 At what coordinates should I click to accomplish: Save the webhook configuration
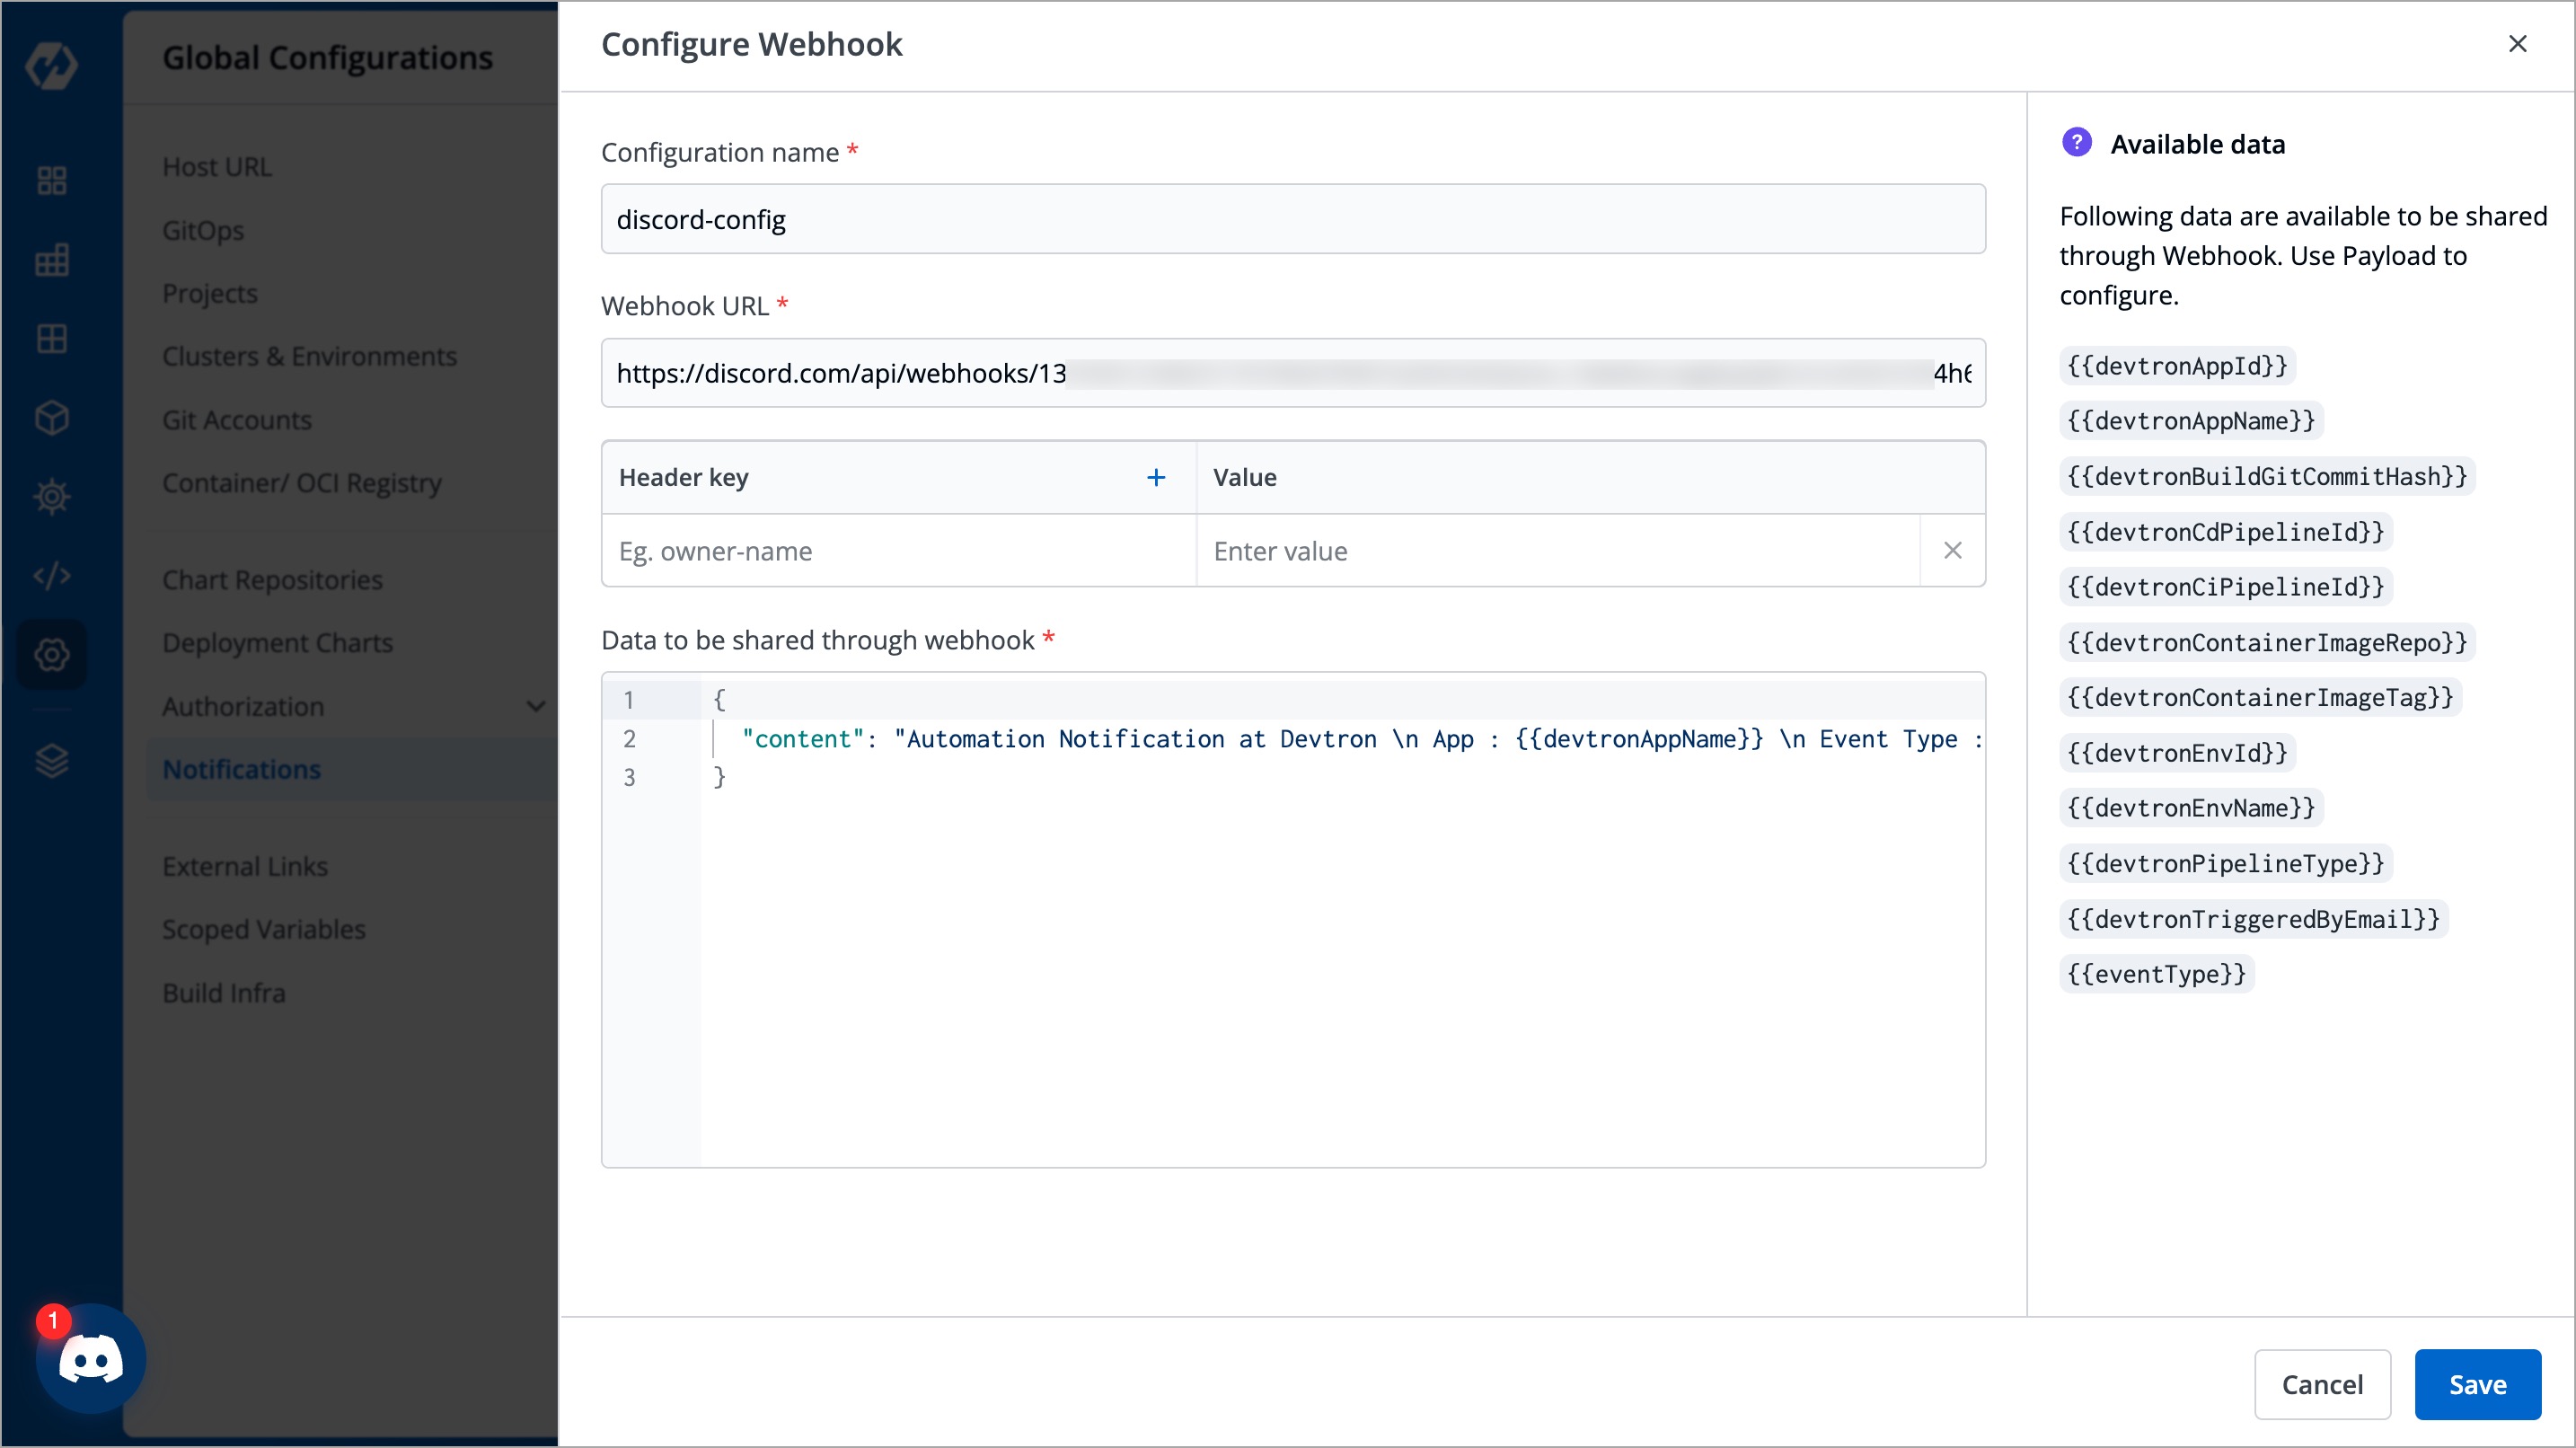[2477, 1384]
